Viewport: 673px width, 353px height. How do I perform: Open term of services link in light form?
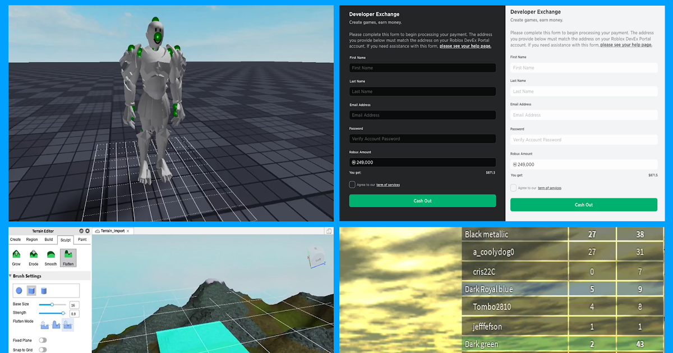[x=550, y=188]
